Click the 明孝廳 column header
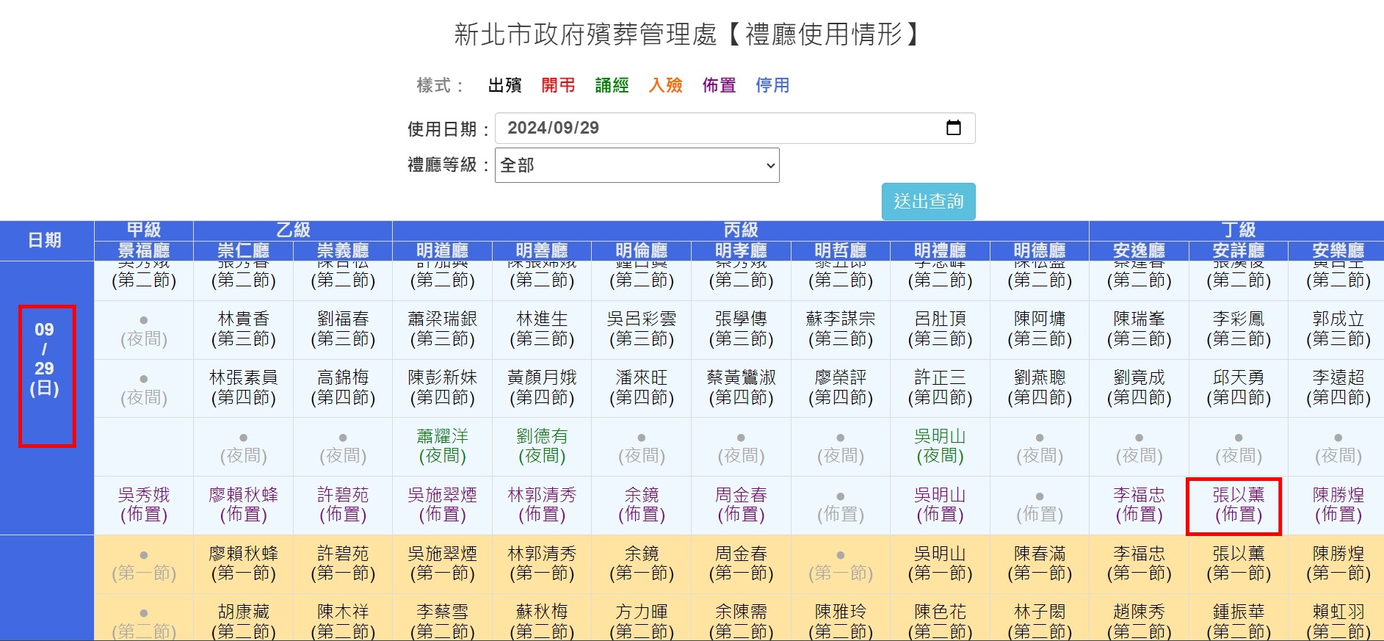Viewport: 1384px width, 641px height. pos(741,250)
